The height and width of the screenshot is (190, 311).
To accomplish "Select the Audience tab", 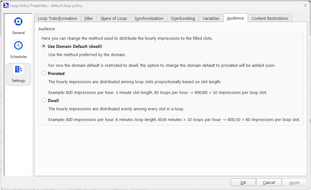I will click(x=235, y=18).
